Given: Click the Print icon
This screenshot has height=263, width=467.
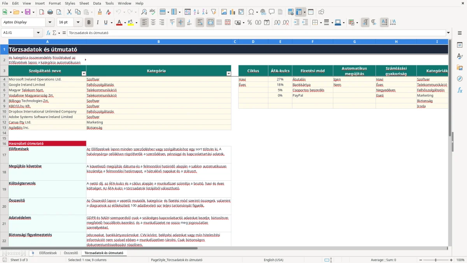Looking at the screenshot, I should coord(50,12).
